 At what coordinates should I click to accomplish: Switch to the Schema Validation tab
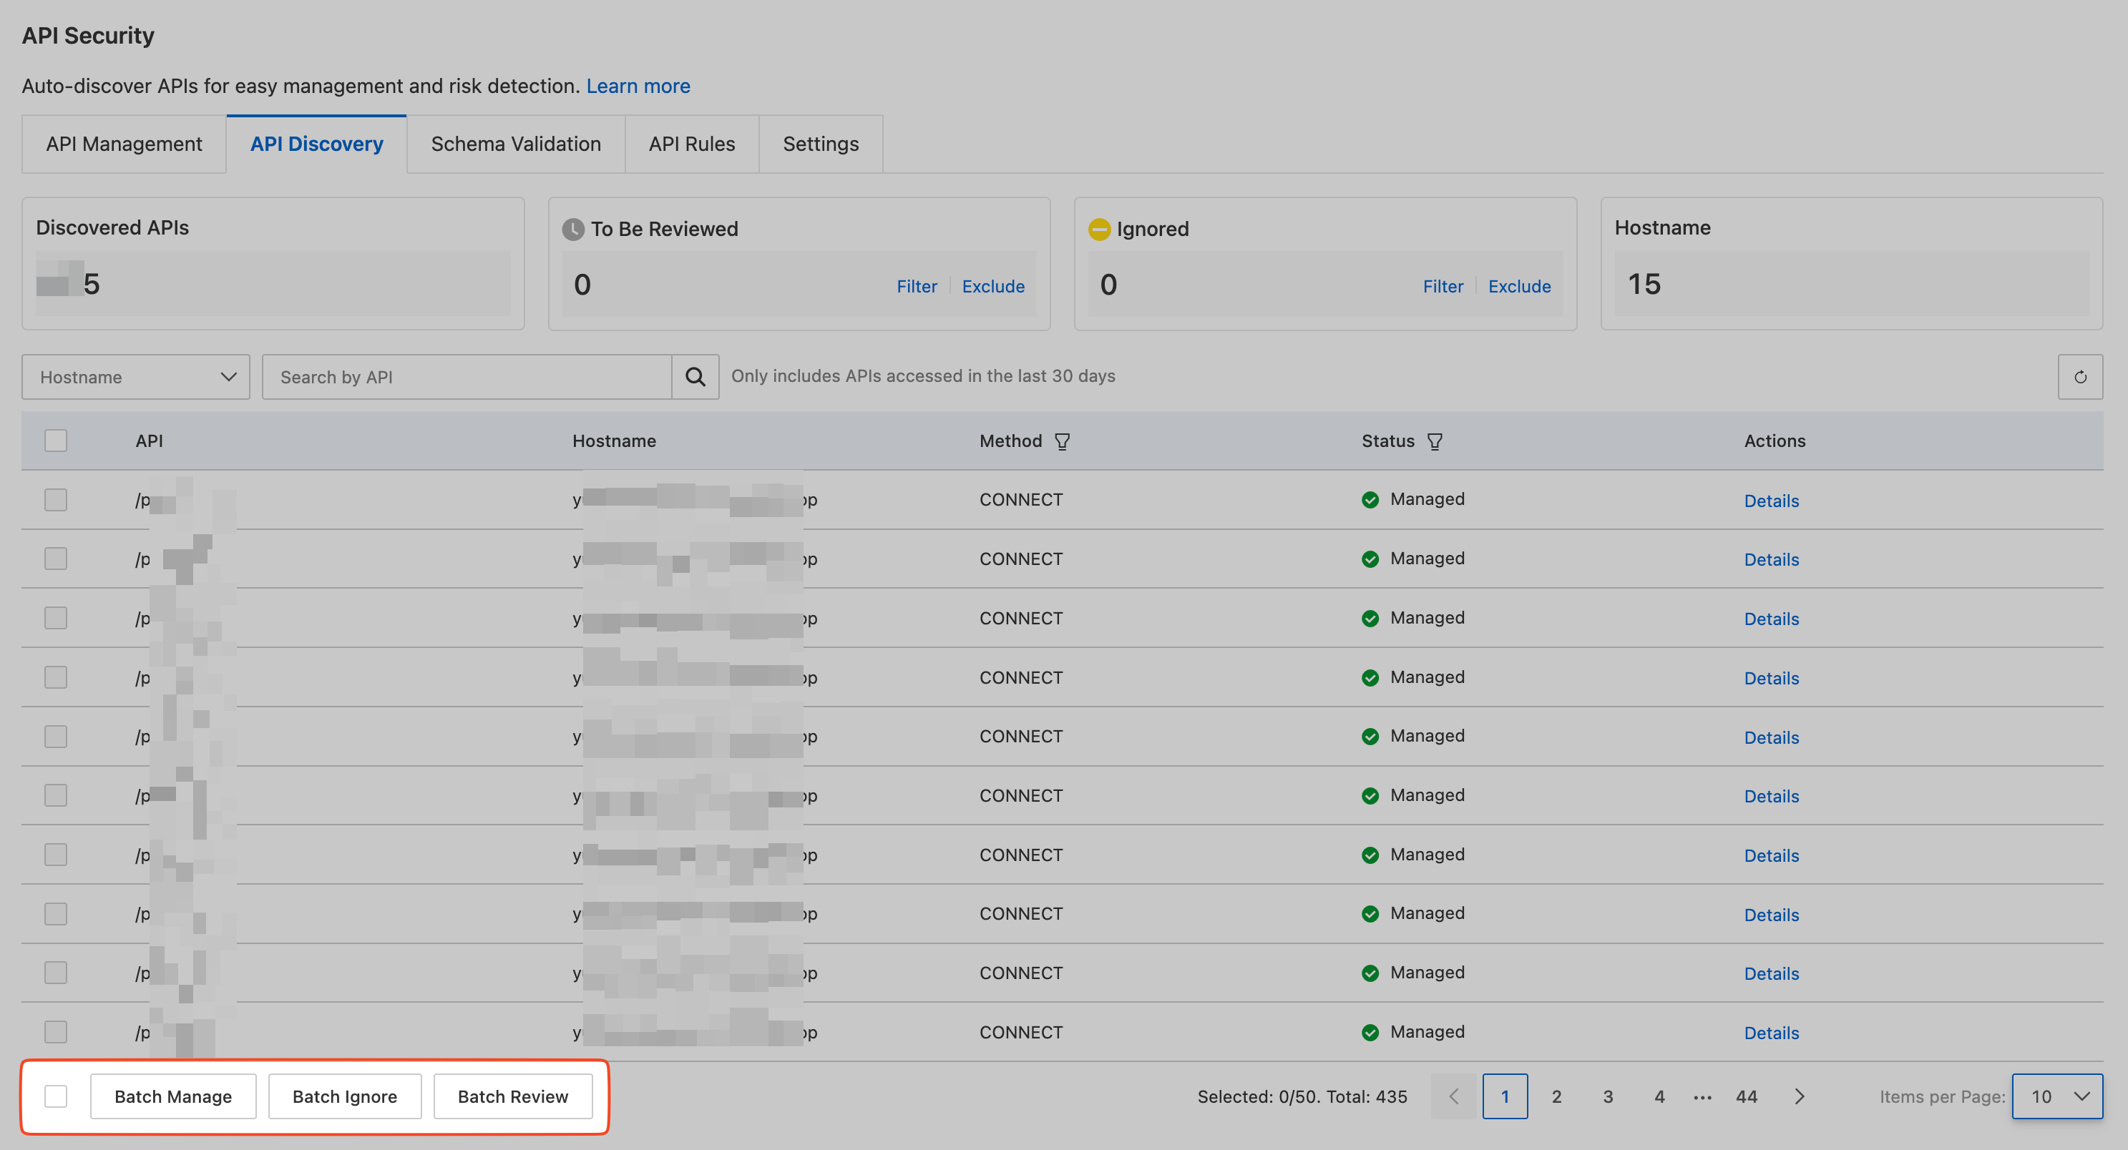pyautogui.click(x=515, y=144)
